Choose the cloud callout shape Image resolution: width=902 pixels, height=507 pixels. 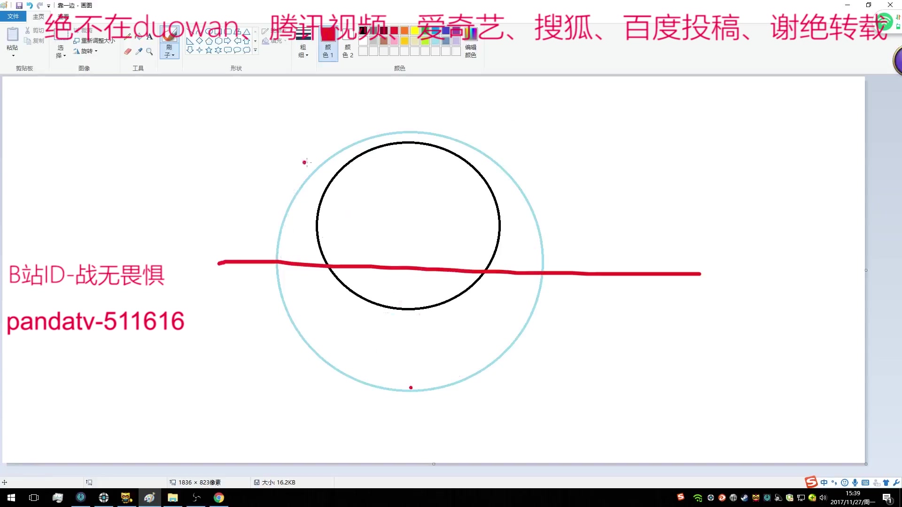(x=246, y=50)
